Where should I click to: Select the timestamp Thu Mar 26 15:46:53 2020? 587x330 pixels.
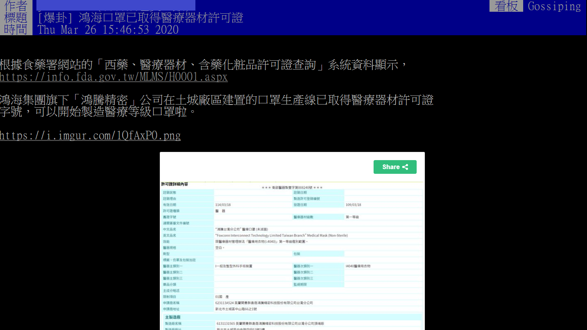coord(108,29)
